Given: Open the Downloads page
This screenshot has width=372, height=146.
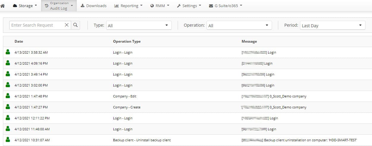Looking at the screenshot, I should tap(93, 6).
